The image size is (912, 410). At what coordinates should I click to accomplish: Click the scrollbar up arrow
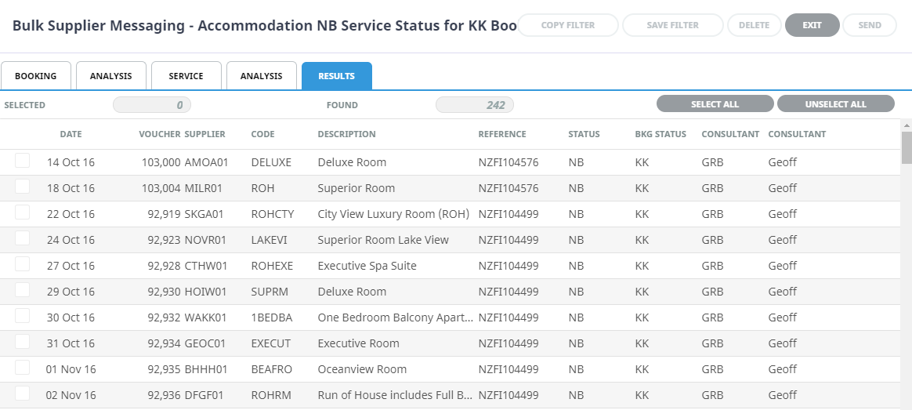coord(907,125)
